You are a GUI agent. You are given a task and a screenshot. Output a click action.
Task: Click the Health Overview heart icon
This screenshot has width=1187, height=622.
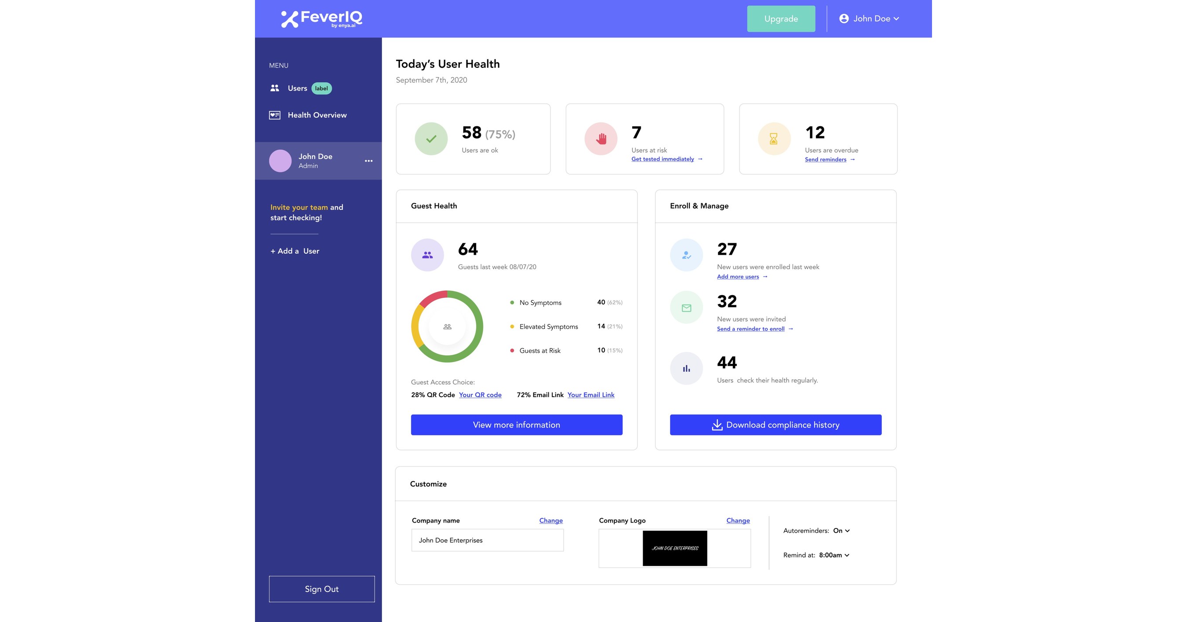[x=274, y=114]
